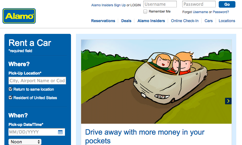Open the Locations page

pos(227,21)
